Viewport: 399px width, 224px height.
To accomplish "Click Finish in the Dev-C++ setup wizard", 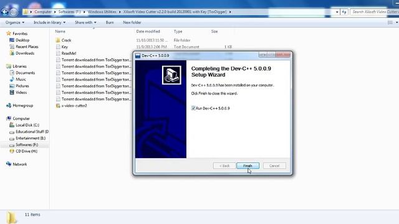I will point(248,166).
